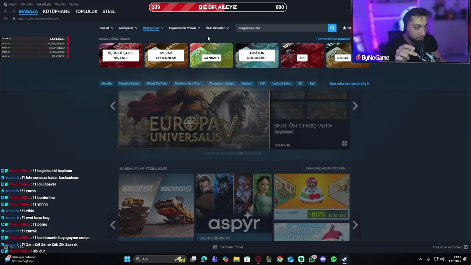Switch to the TOPLULUK tab
The image size is (471, 265).
86,11
